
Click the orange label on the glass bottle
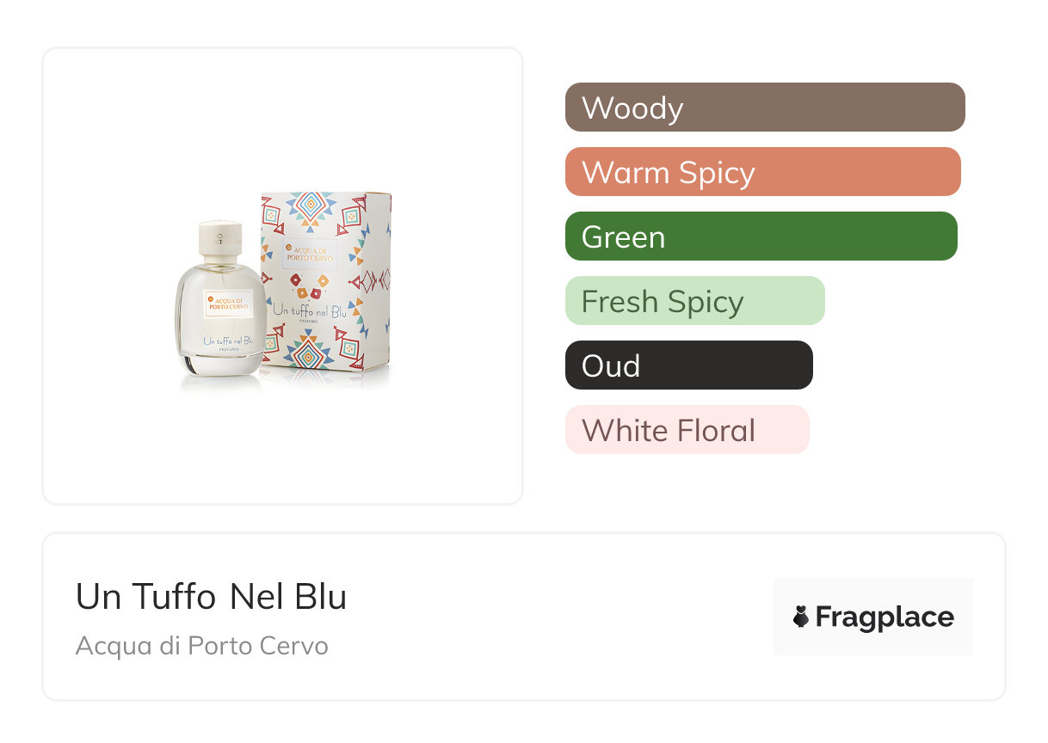click(x=228, y=304)
